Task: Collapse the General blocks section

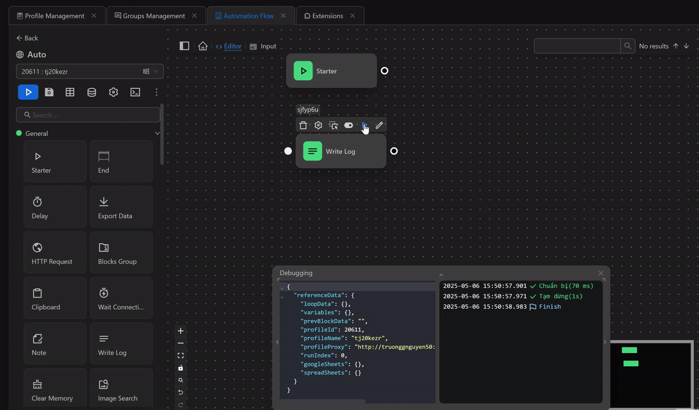Action: 157,133
